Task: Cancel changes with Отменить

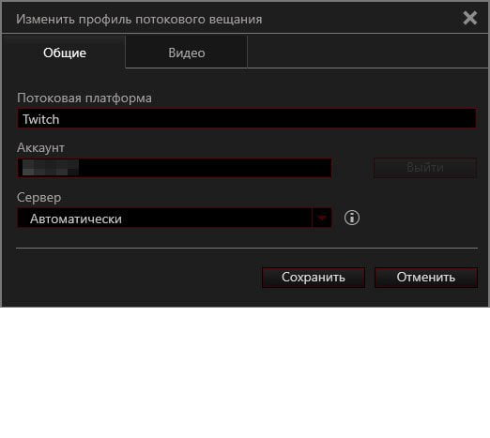Action: pos(426,278)
